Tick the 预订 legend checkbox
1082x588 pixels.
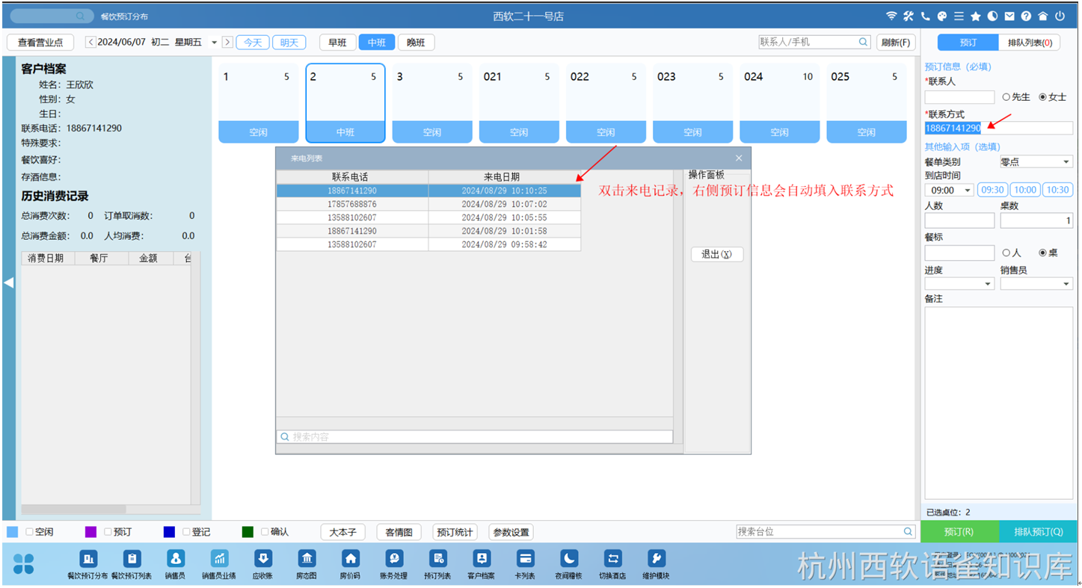(x=108, y=532)
